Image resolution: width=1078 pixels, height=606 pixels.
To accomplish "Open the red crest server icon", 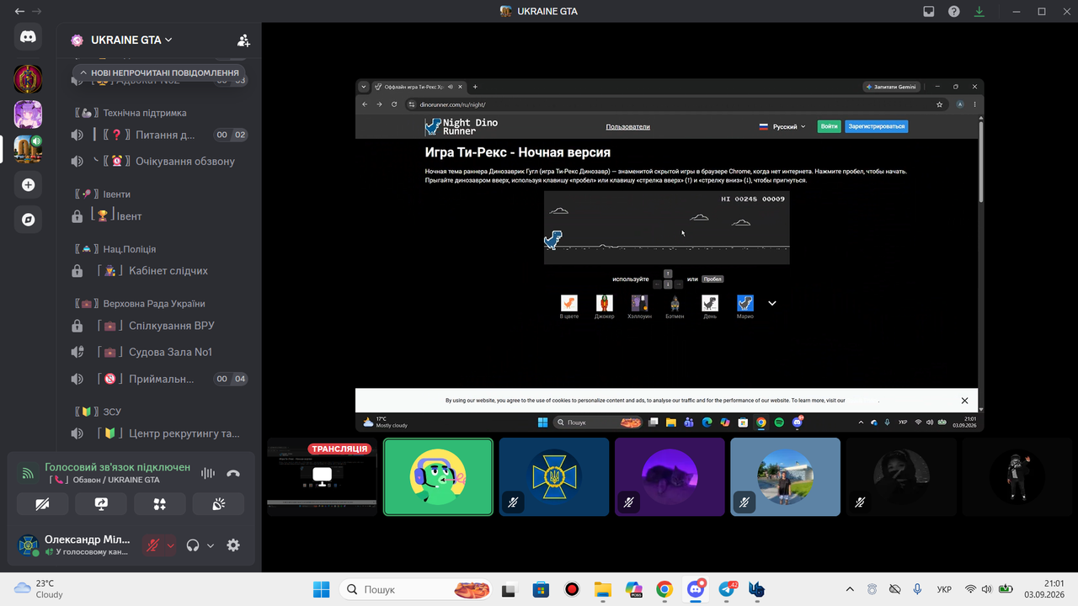I will 28,79.
